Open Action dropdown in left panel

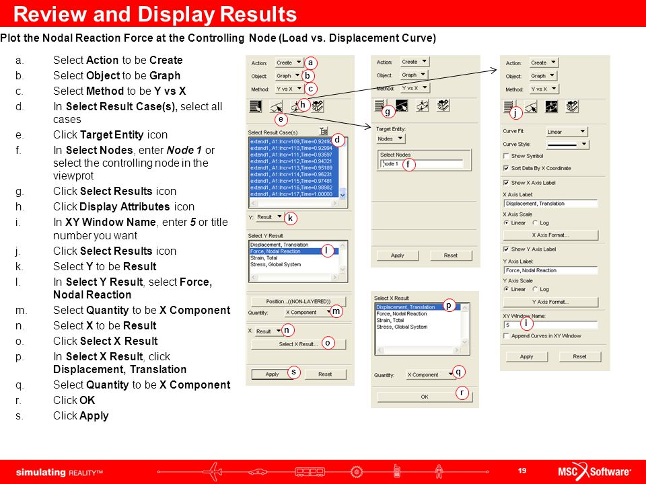click(x=289, y=63)
